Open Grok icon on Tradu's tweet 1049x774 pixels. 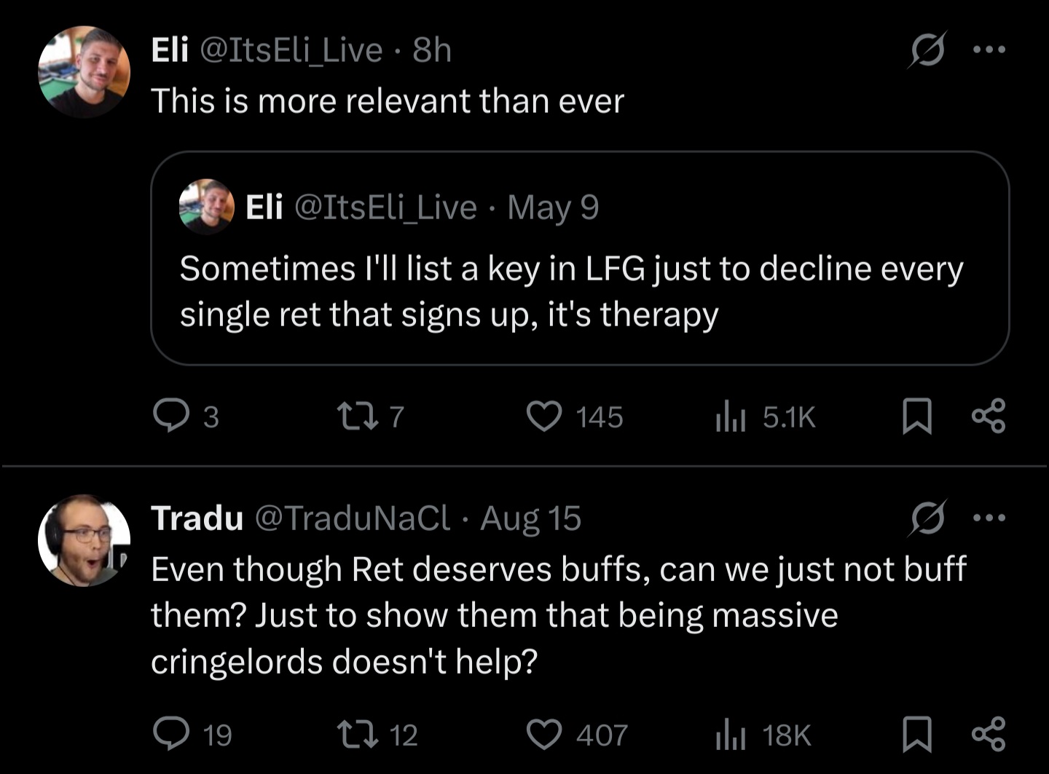point(928,518)
